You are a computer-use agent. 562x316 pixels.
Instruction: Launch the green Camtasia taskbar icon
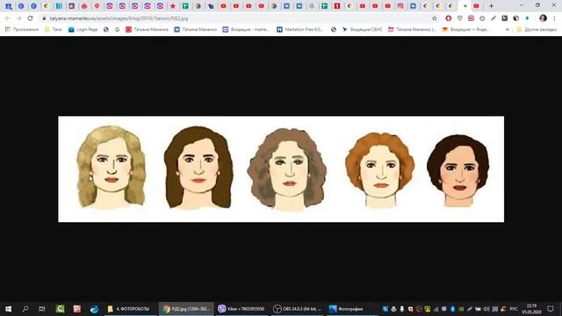tap(60, 309)
